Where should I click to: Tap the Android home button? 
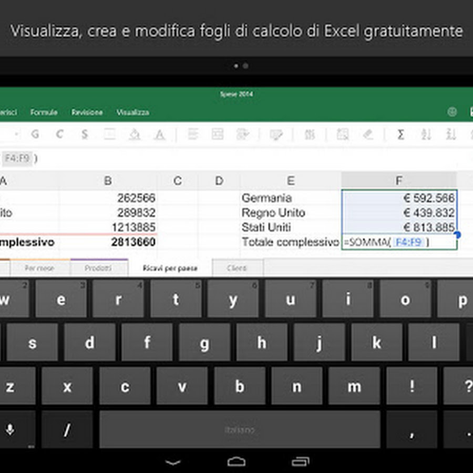[x=236, y=462]
